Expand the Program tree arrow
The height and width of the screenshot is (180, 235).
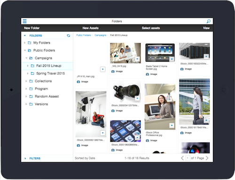click(26, 89)
